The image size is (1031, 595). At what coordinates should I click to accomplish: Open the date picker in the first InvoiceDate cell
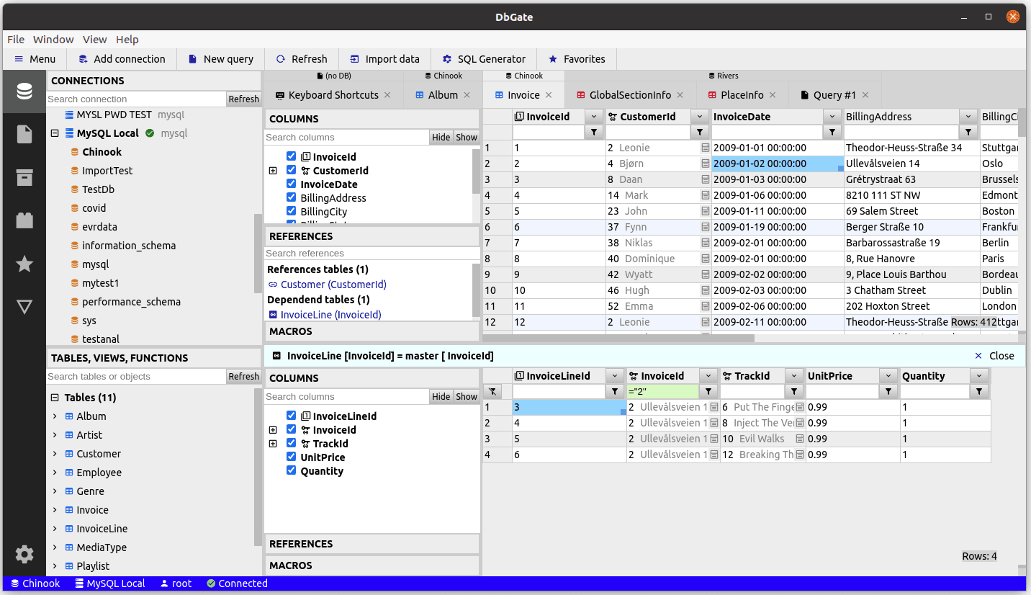(704, 148)
